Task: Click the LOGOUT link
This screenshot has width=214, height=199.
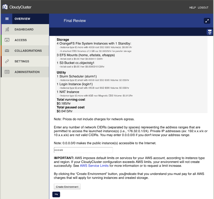Action: [x=203, y=8]
